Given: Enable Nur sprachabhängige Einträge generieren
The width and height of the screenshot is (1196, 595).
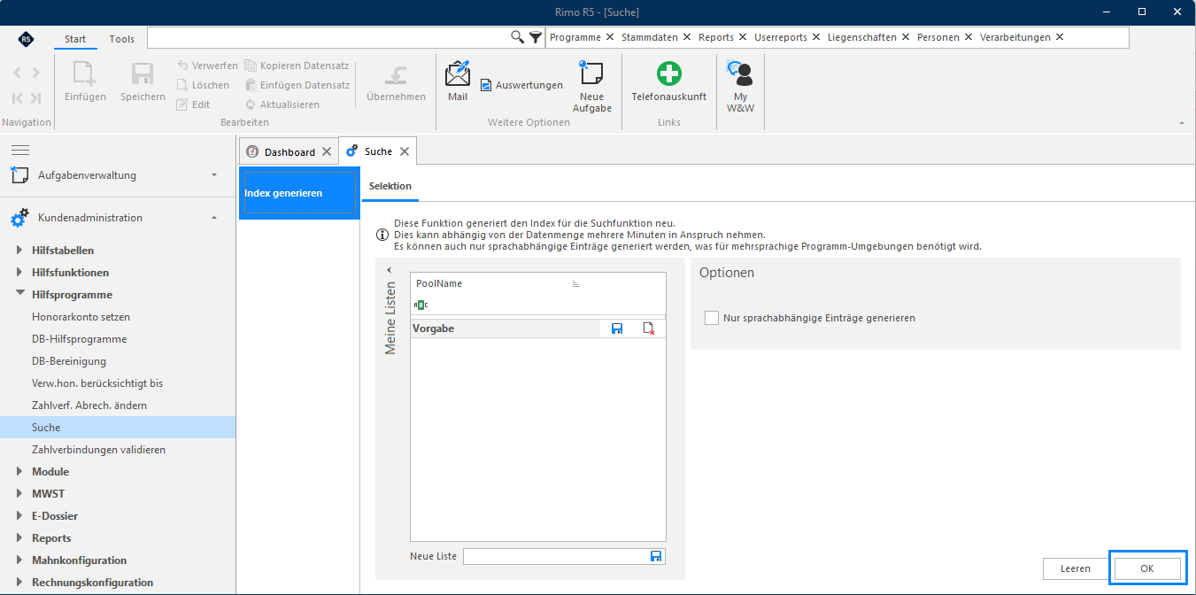Looking at the screenshot, I should pos(712,318).
